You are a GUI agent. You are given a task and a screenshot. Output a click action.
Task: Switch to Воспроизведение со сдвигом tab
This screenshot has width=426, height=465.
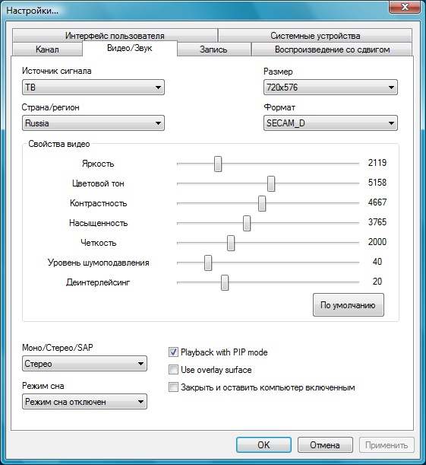click(x=332, y=49)
